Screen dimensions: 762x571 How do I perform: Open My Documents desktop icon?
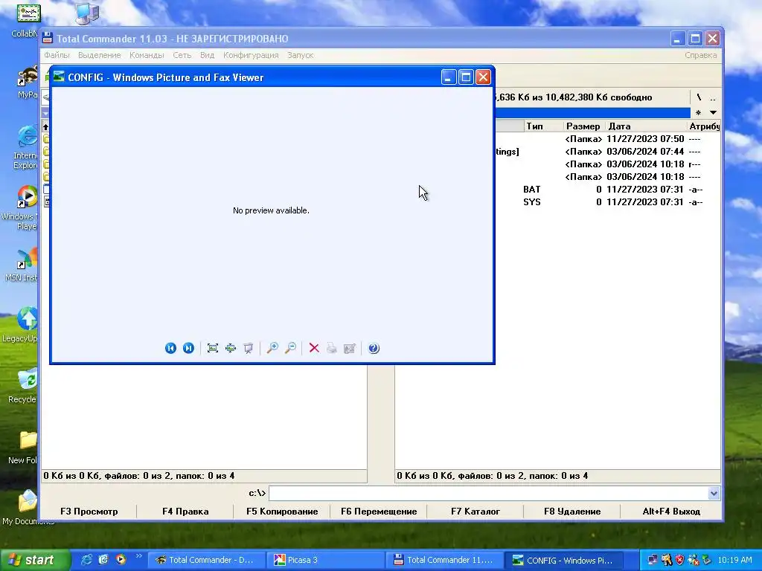[28, 507]
